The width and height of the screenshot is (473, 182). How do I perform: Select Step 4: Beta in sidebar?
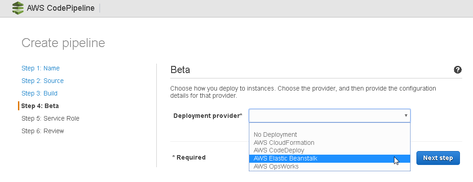coord(40,106)
